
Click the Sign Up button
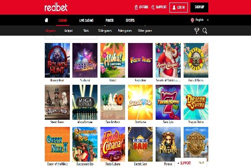click(x=199, y=8)
